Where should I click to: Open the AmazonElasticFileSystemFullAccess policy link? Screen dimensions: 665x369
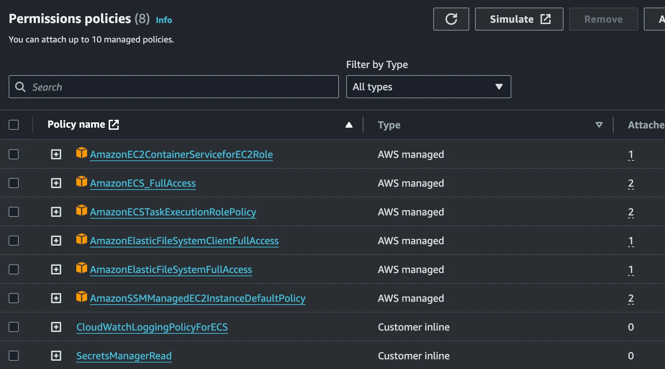pyautogui.click(x=171, y=269)
